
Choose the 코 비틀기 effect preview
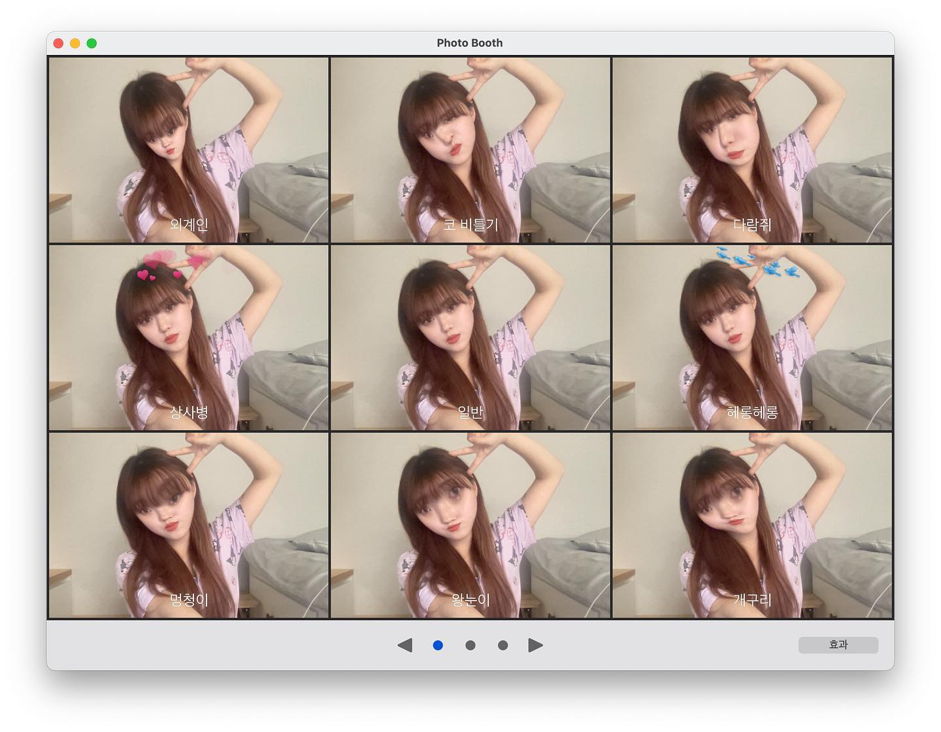[470, 150]
